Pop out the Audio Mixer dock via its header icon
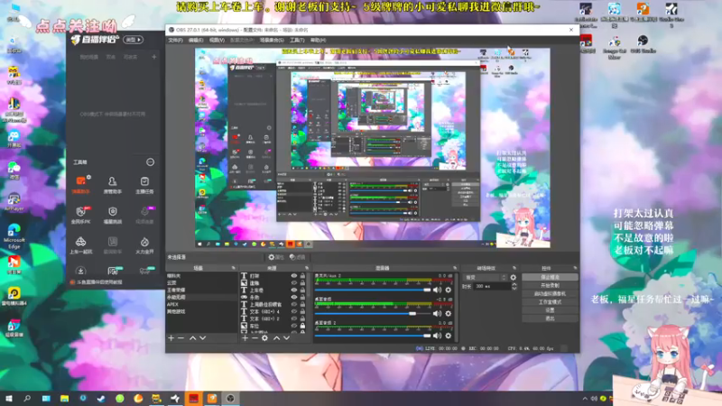This screenshot has height=406, width=722. click(455, 268)
